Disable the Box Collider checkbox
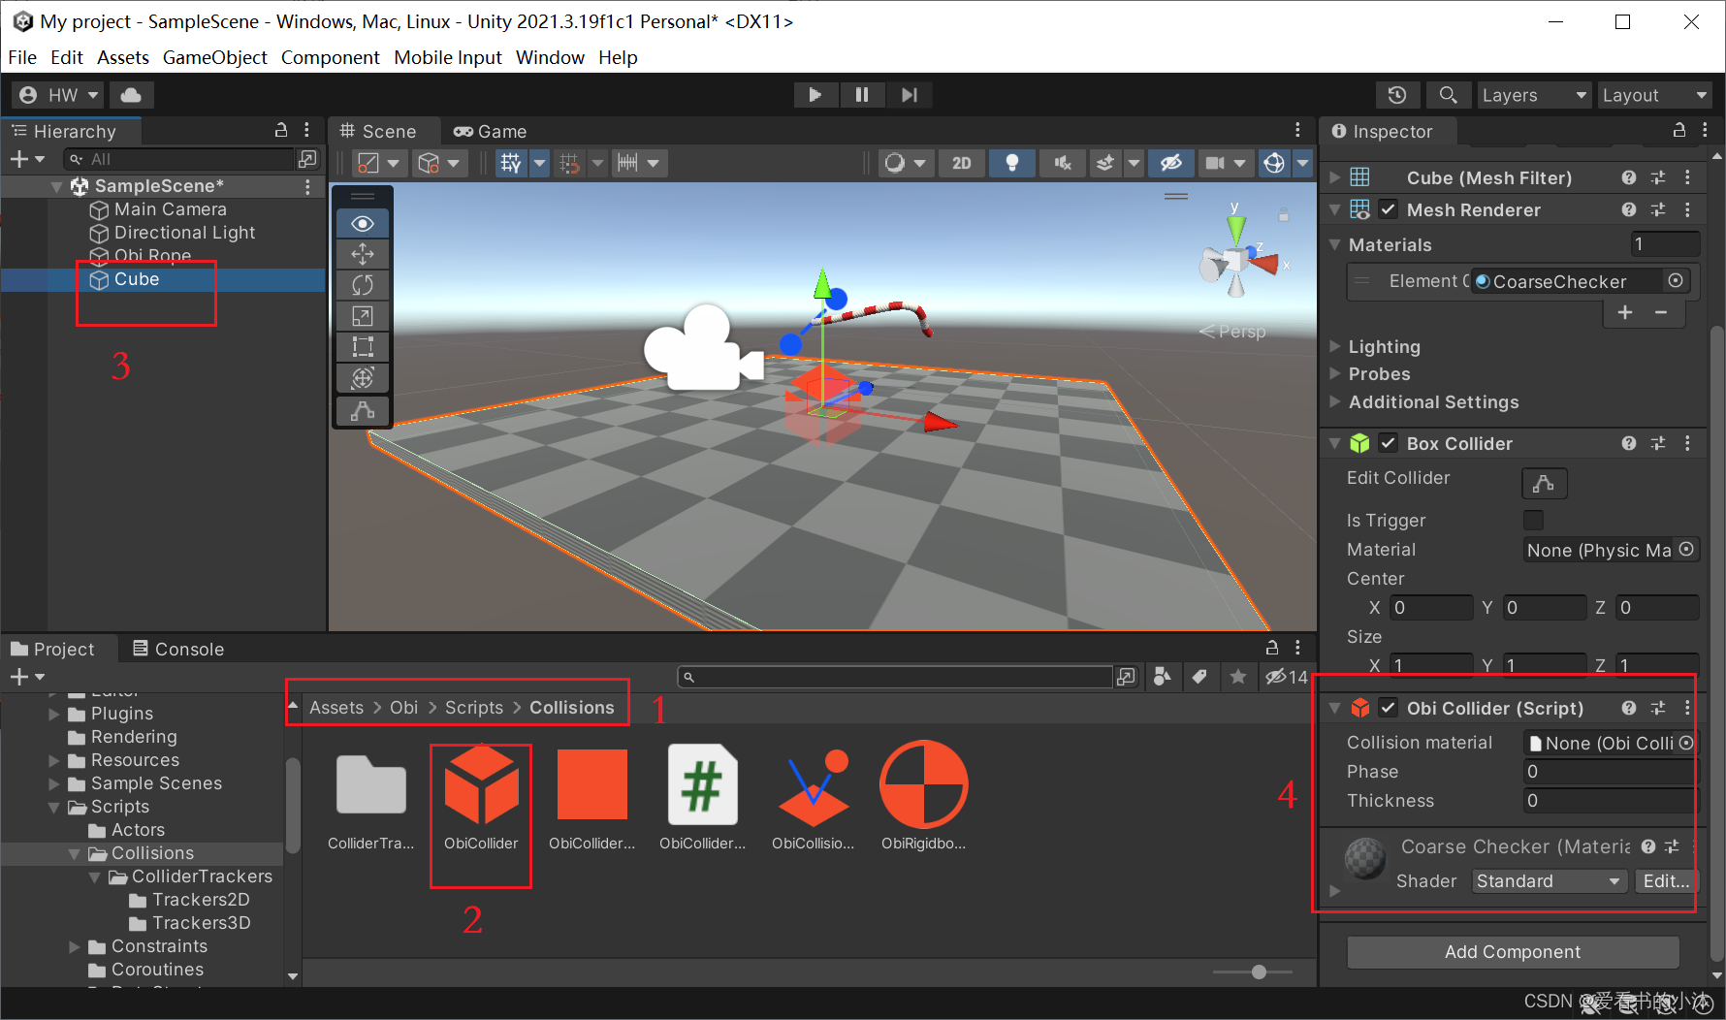Image resolution: width=1726 pixels, height=1020 pixels. pos(1389,443)
